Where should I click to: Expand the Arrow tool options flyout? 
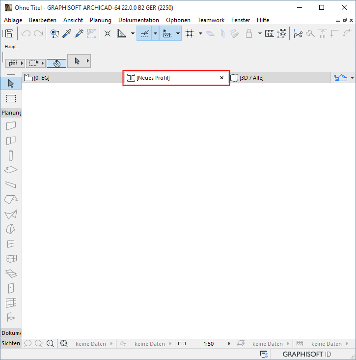click(x=87, y=61)
